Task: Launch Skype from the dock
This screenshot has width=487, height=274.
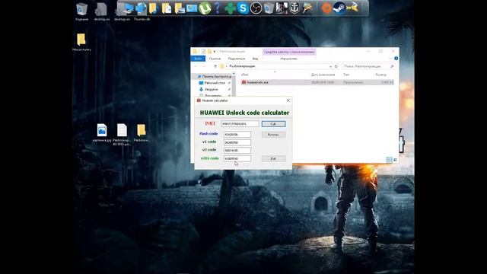Action: point(243,8)
